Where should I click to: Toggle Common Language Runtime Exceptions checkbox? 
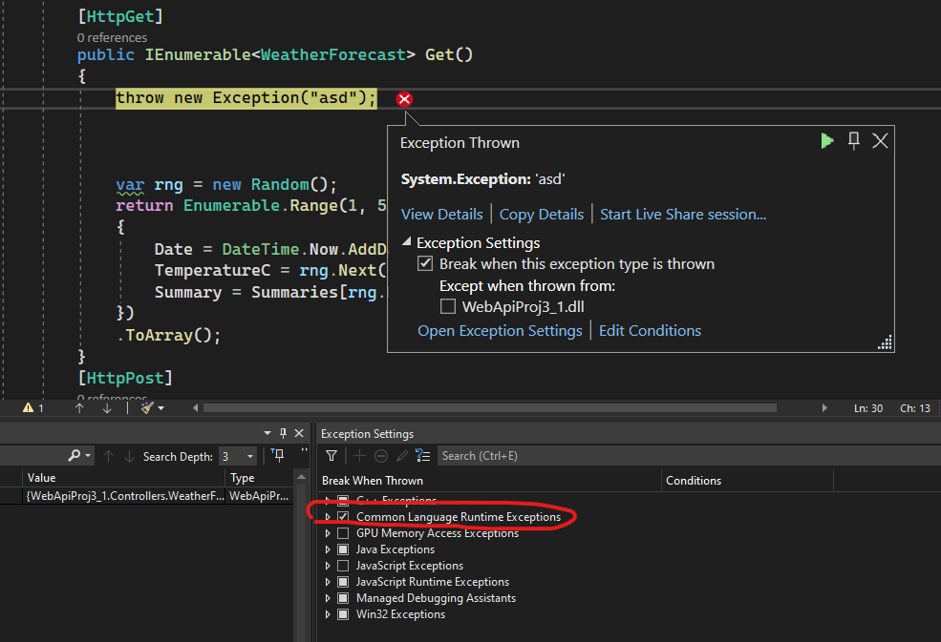click(x=343, y=517)
